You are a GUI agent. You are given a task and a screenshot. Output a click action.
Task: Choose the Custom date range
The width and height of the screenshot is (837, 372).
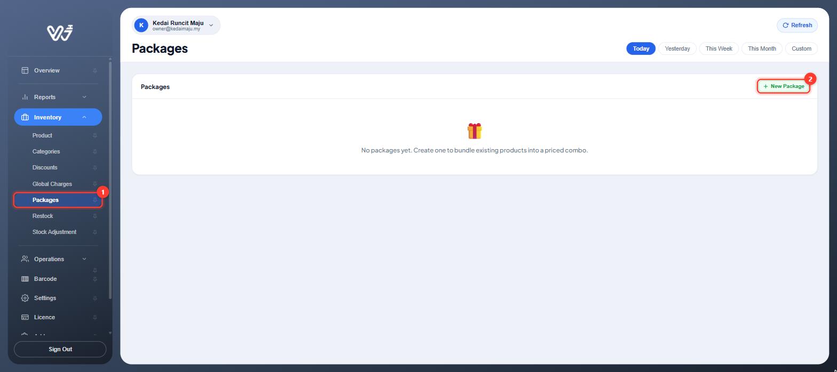[x=801, y=48]
